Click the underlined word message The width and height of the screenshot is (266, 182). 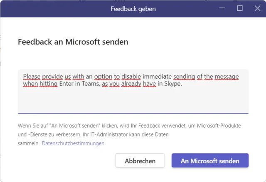click(x=228, y=76)
